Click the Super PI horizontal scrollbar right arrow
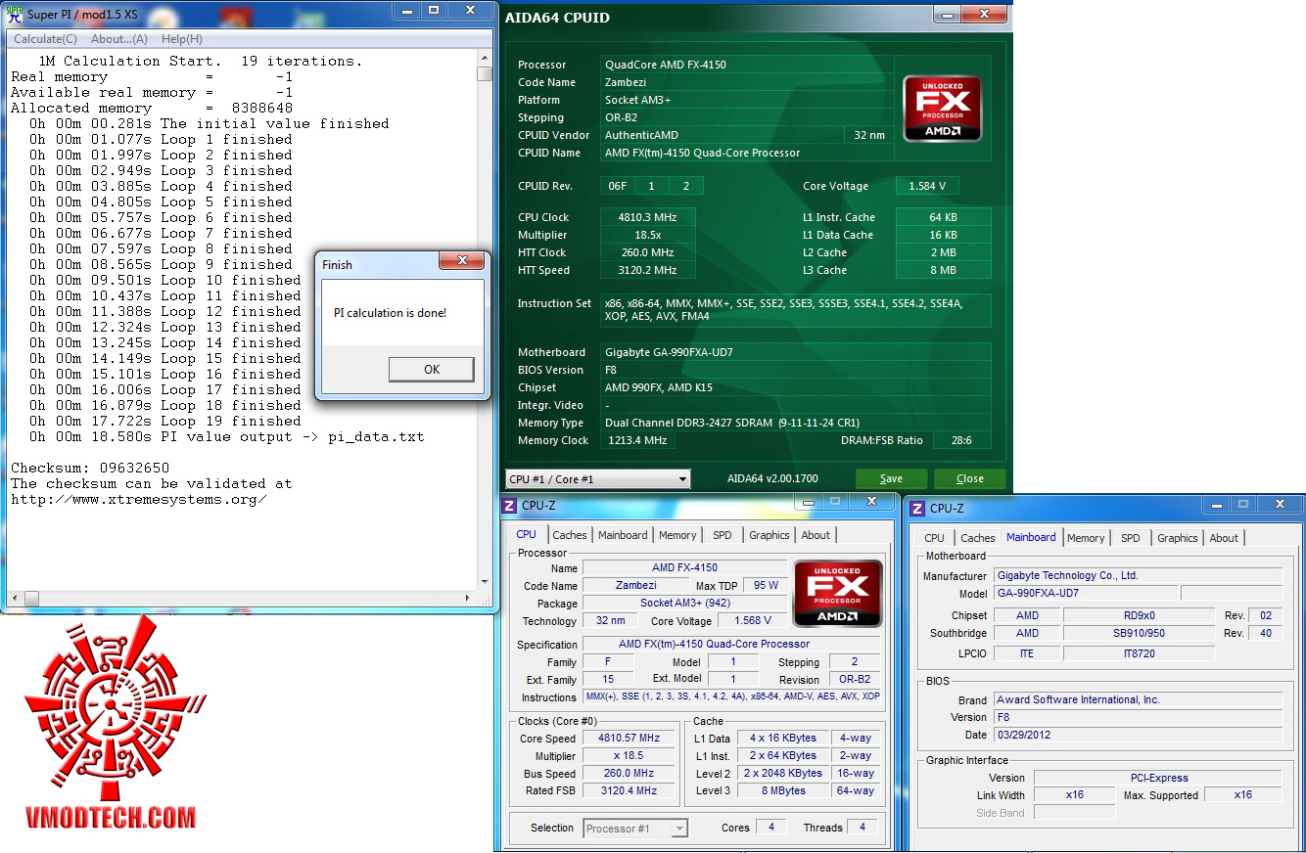Image resolution: width=1306 pixels, height=853 pixels. pyautogui.click(x=469, y=598)
